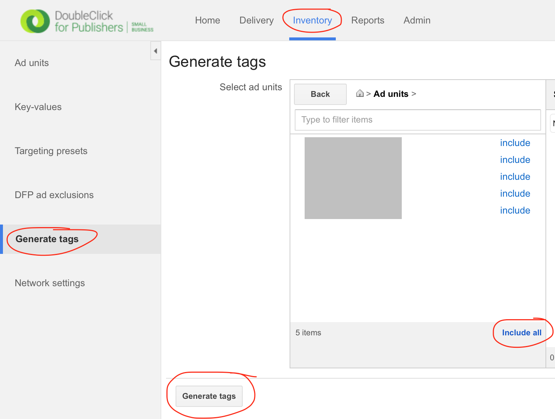Go to Ad units in sidebar
The width and height of the screenshot is (555, 419).
(x=32, y=63)
